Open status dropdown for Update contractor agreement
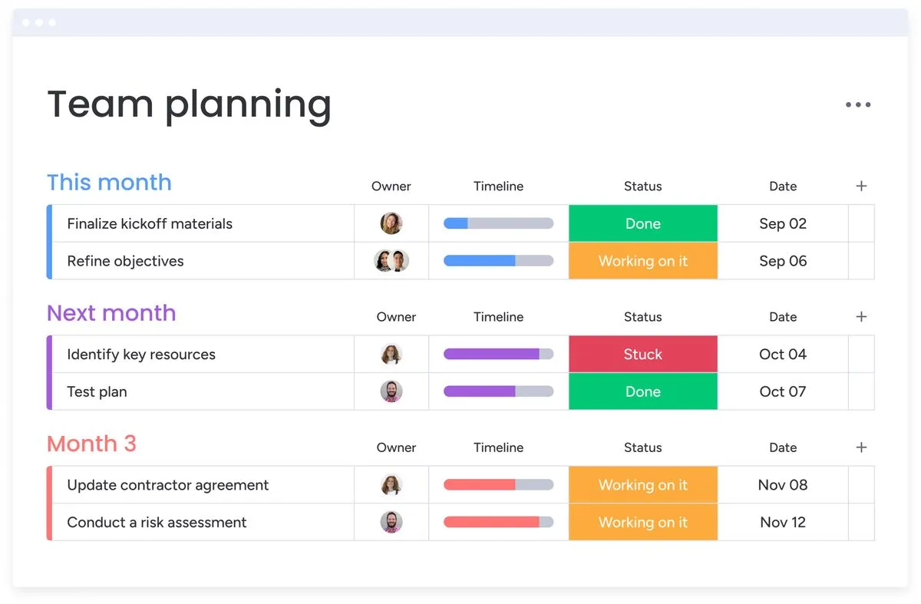The width and height of the screenshot is (921, 604). pyautogui.click(x=642, y=485)
